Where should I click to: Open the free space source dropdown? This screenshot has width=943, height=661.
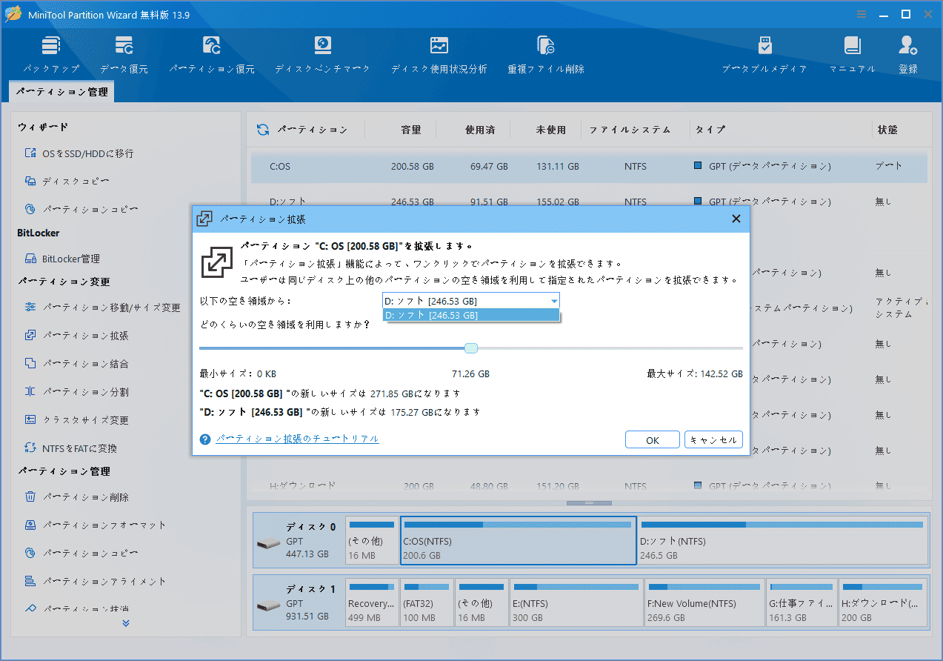point(471,301)
